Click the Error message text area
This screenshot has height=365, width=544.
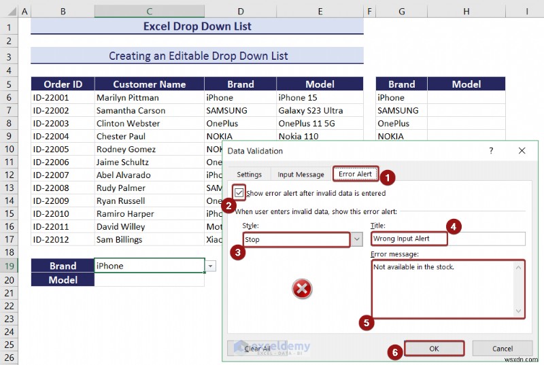pos(448,289)
